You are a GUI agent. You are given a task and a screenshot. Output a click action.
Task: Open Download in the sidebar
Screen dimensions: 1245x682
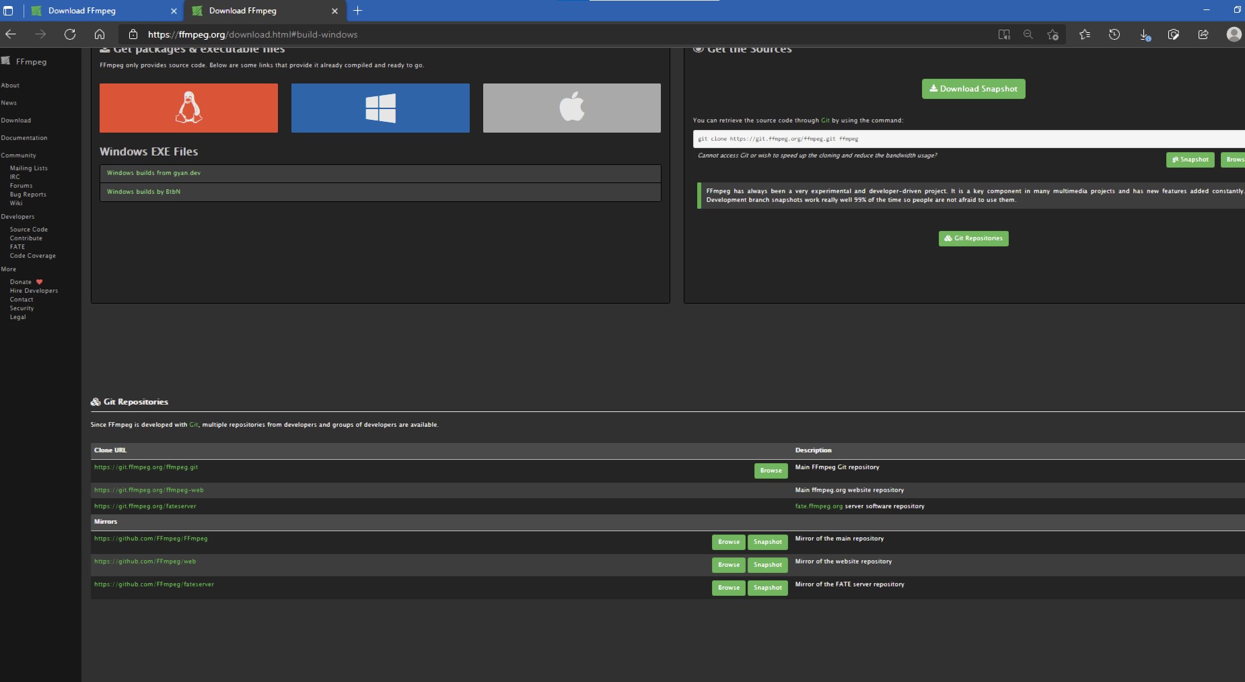point(16,121)
